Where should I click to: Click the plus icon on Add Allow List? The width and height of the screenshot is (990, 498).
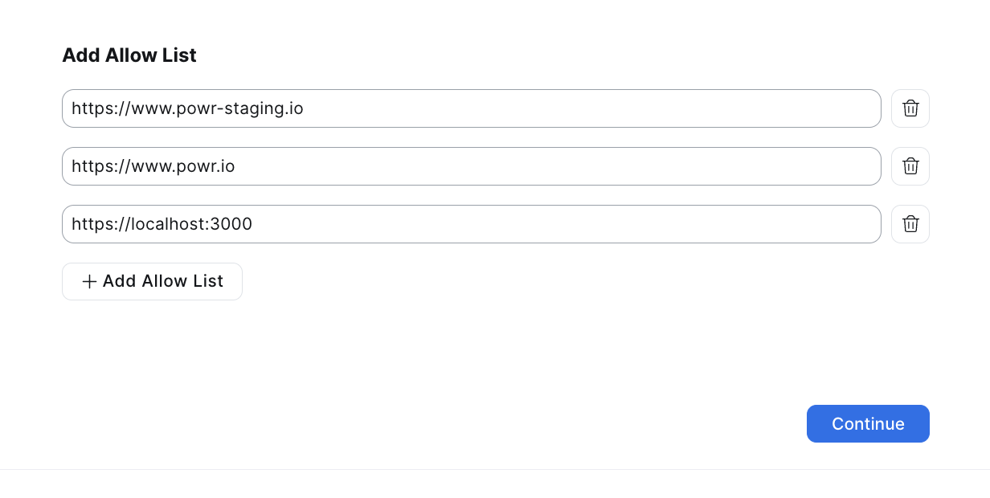(89, 282)
